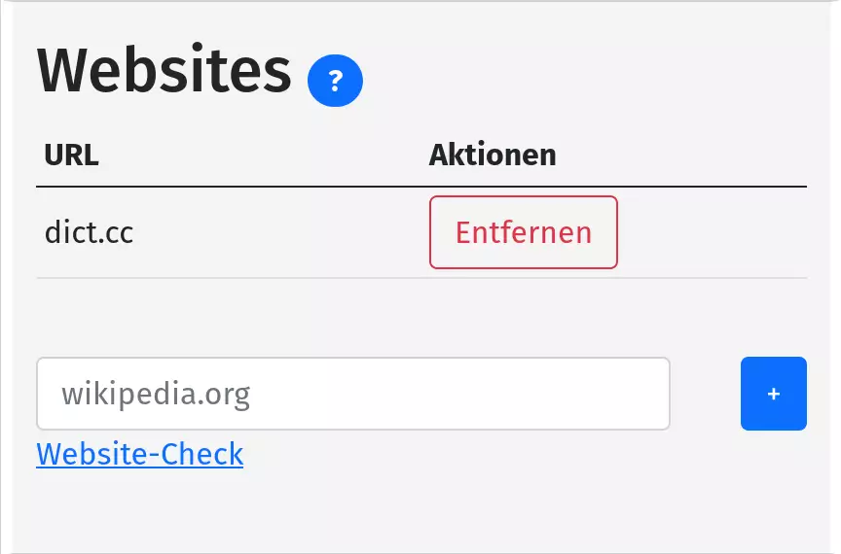Remove dict.cc from the websites list
Image resolution: width=841 pixels, height=554 pixels.
click(x=523, y=232)
